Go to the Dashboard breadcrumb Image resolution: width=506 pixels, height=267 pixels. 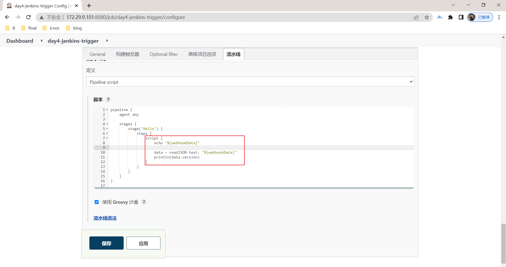click(x=20, y=41)
